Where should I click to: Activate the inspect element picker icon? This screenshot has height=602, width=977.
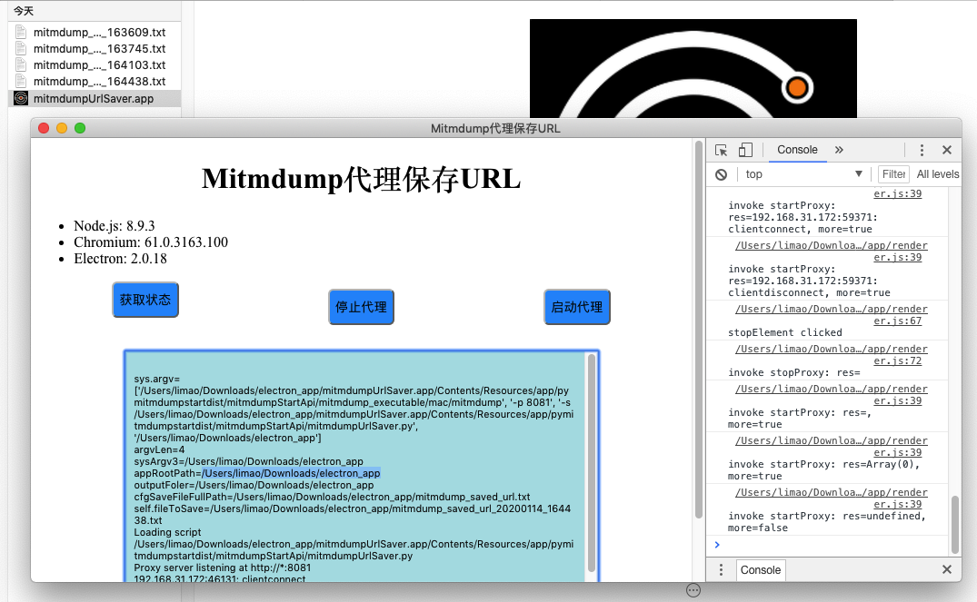[721, 150]
